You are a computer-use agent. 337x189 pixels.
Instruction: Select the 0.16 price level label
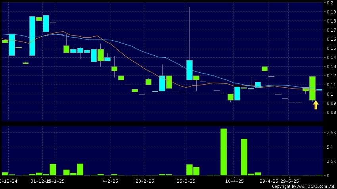(x=331, y=39)
